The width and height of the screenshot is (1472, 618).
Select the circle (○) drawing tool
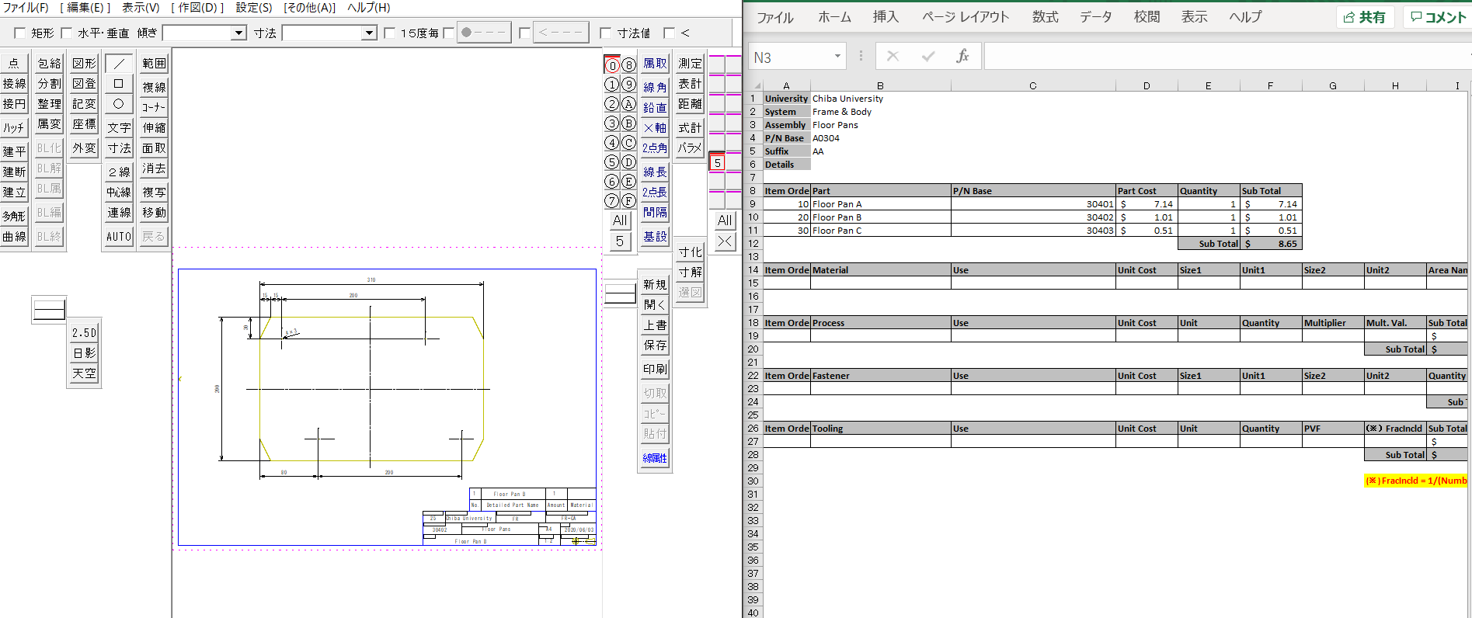click(119, 104)
